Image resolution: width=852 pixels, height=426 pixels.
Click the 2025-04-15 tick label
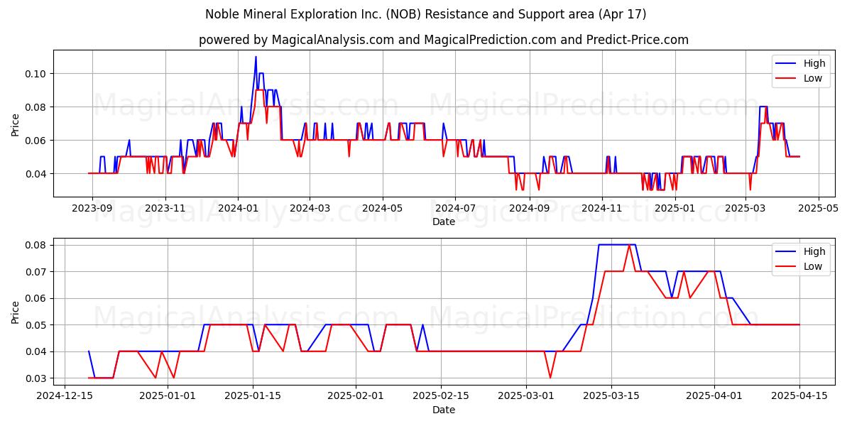point(799,397)
